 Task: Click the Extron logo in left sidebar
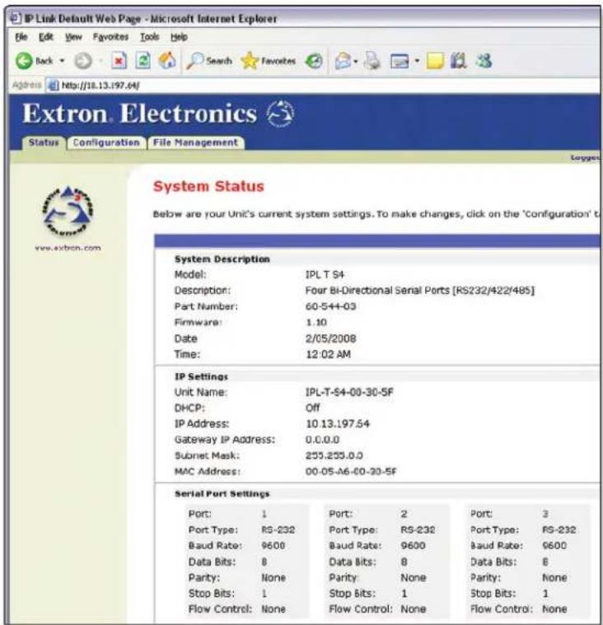pyautogui.click(x=68, y=211)
